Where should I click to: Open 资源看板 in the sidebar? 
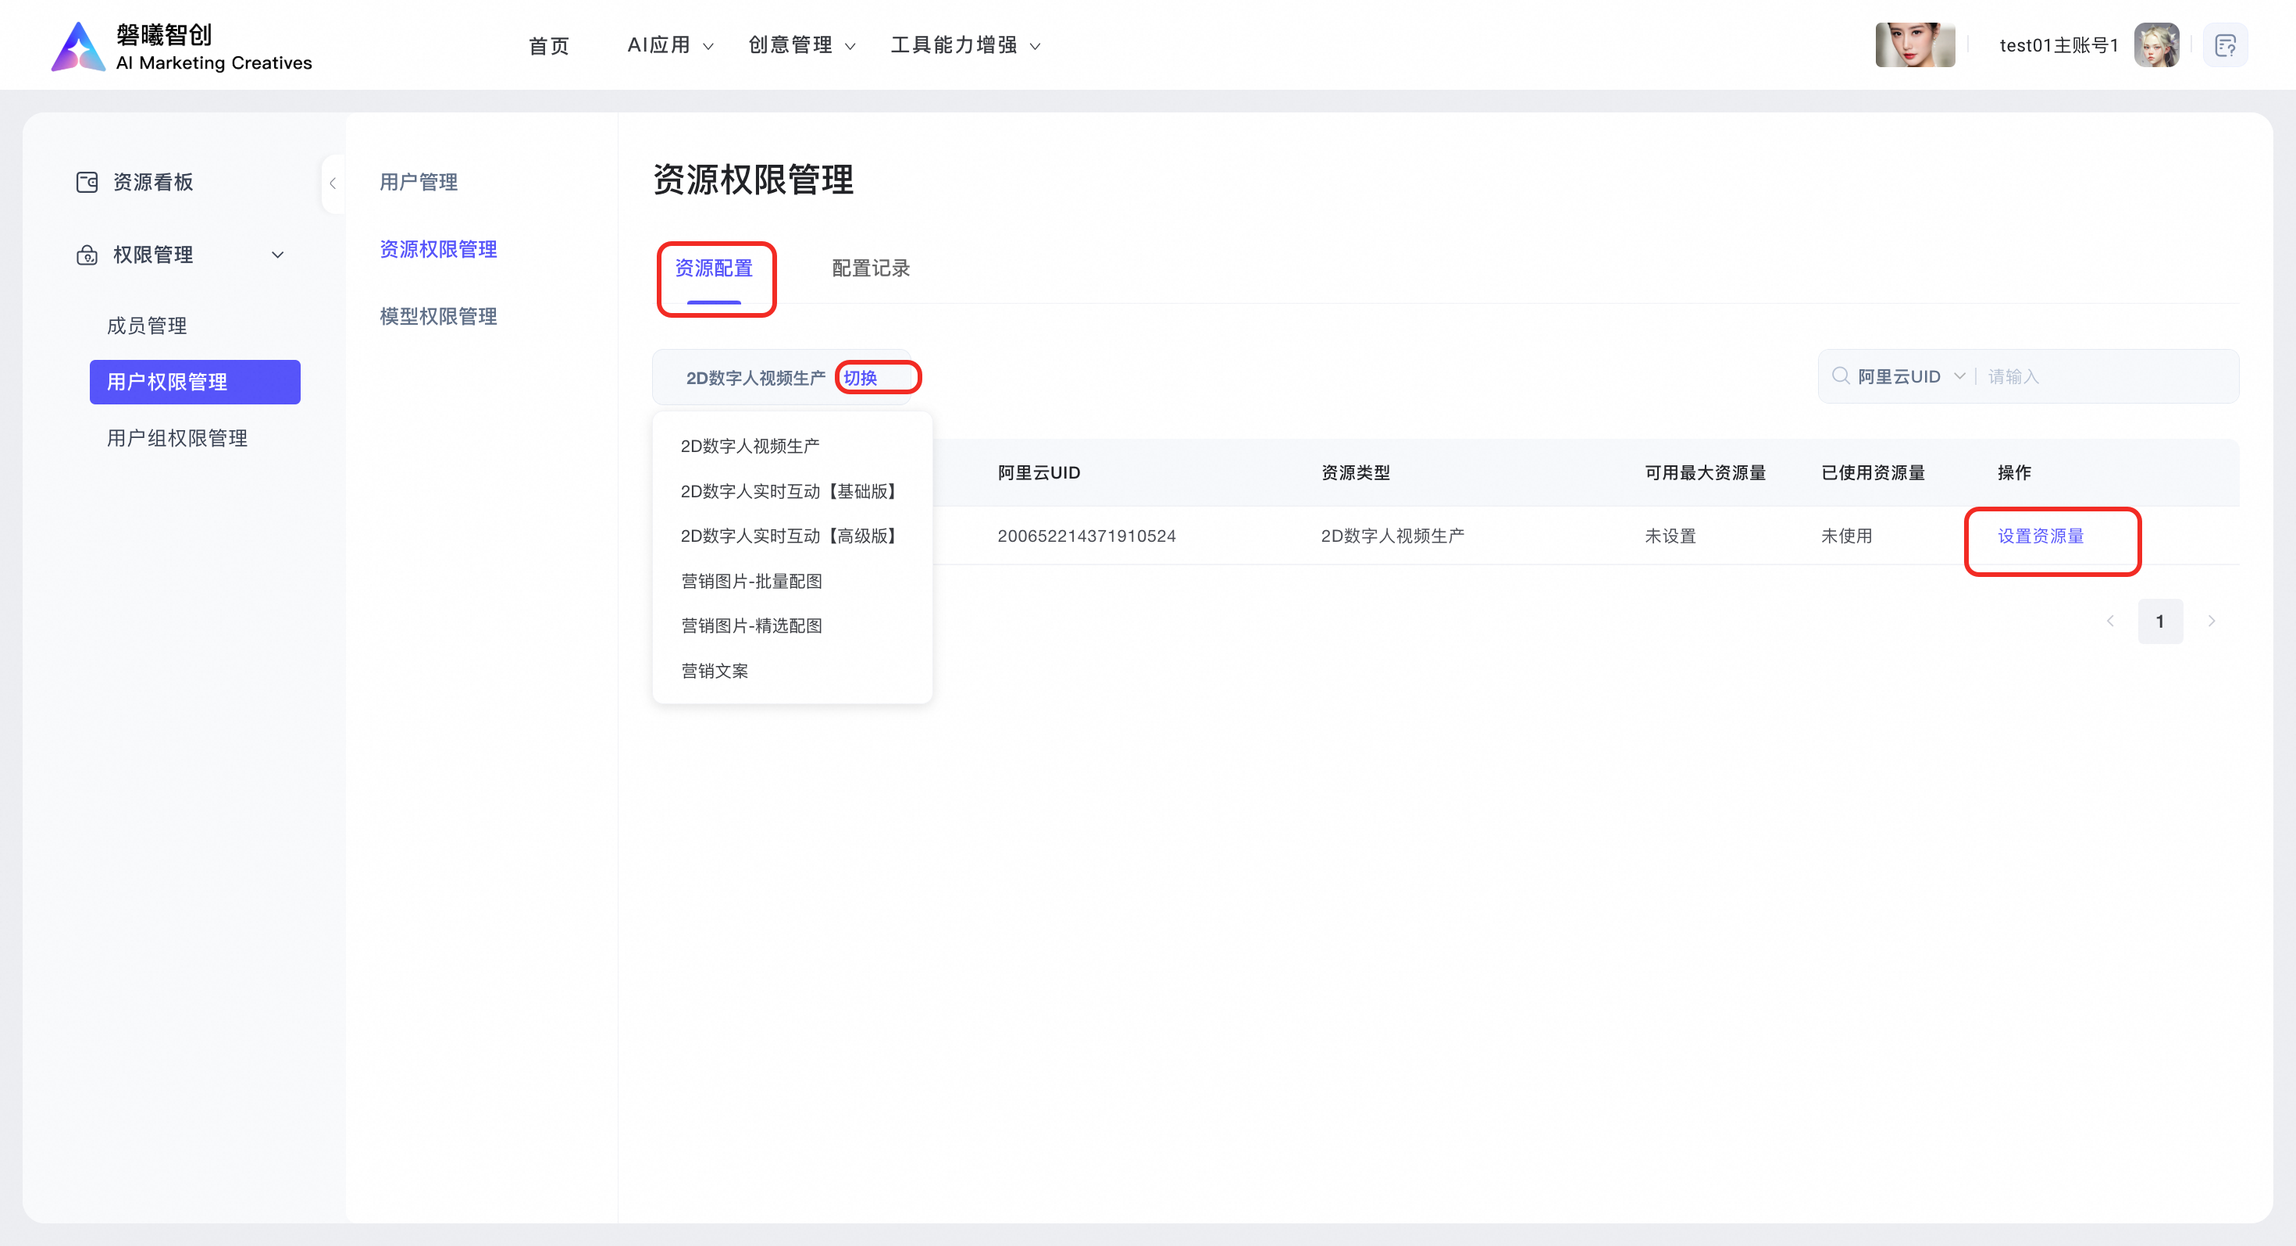click(153, 182)
